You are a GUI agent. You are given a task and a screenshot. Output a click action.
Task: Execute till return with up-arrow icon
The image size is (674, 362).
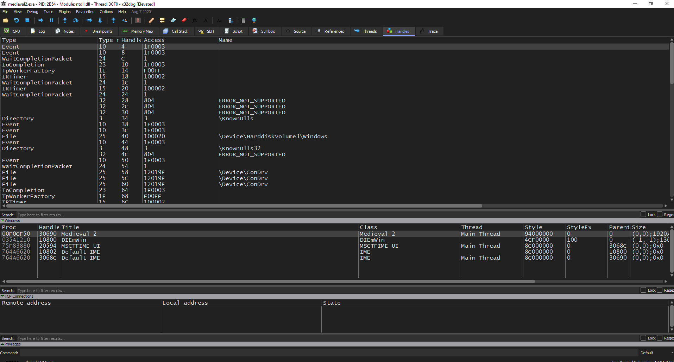point(113,20)
